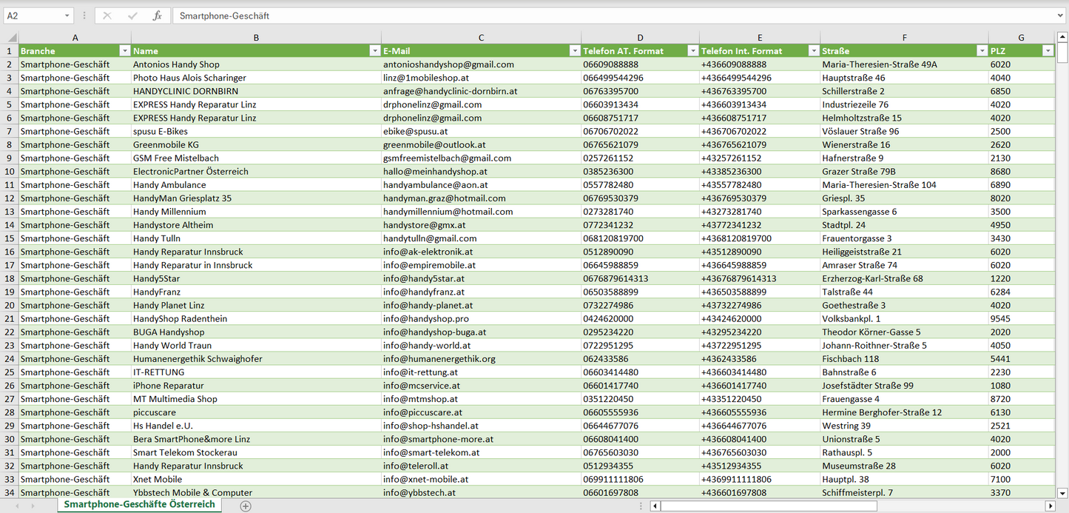Click the Insert Function fx icon
1069x513 pixels.
157,16
